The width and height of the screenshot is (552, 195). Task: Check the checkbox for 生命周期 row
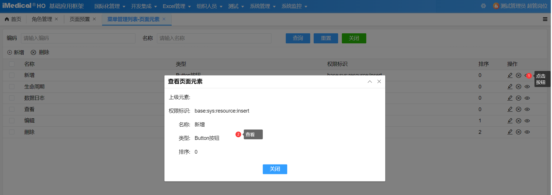pos(12,86)
